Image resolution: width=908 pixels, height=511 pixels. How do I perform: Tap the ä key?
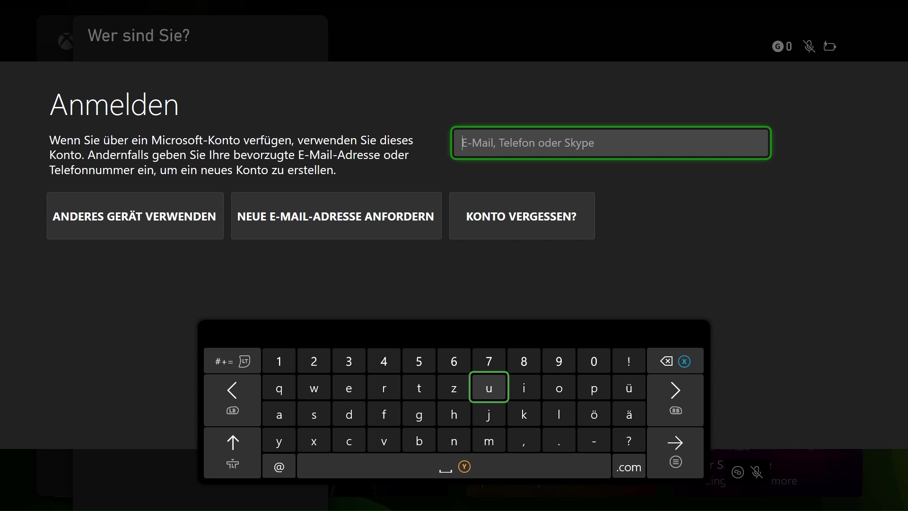(x=629, y=414)
